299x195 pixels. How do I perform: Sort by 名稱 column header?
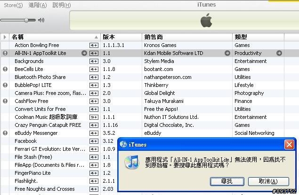[55, 37]
